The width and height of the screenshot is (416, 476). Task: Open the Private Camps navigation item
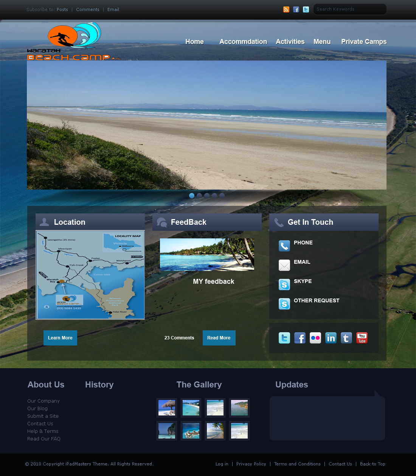(x=363, y=42)
